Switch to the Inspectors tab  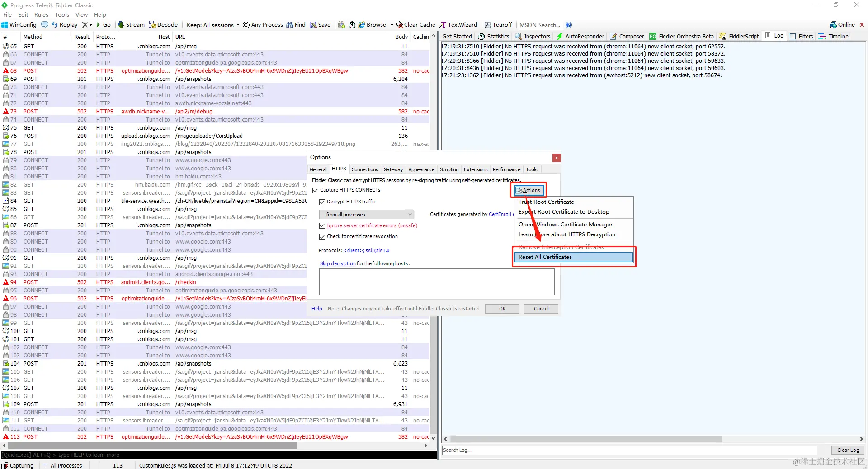click(533, 36)
